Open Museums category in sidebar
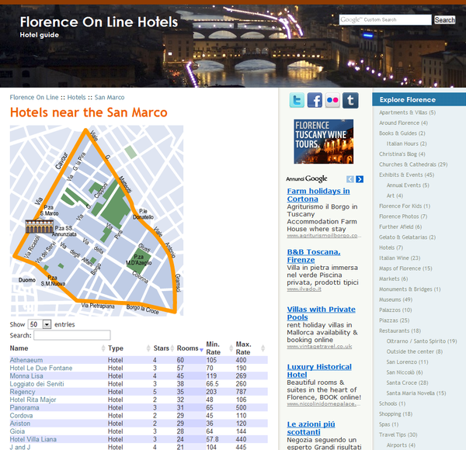This screenshot has height=450, width=466. click(x=395, y=299)
